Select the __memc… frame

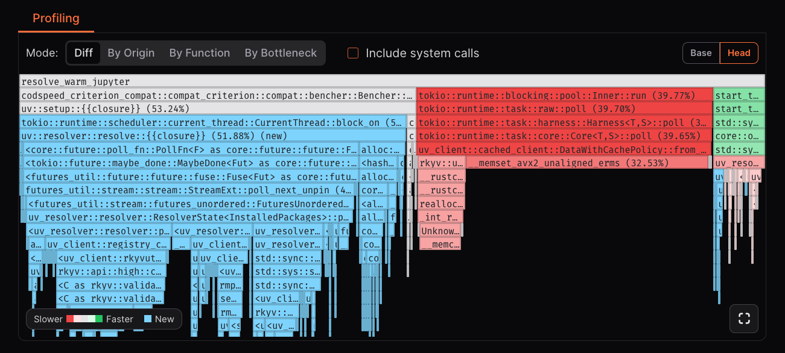440,244
